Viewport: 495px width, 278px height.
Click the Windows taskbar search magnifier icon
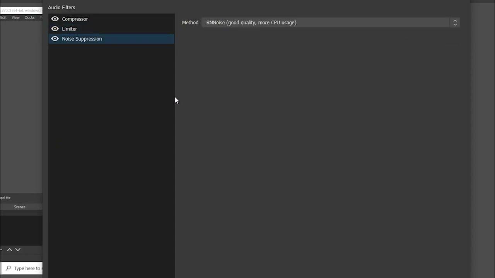pyautogui.click(x=8, y=268)
